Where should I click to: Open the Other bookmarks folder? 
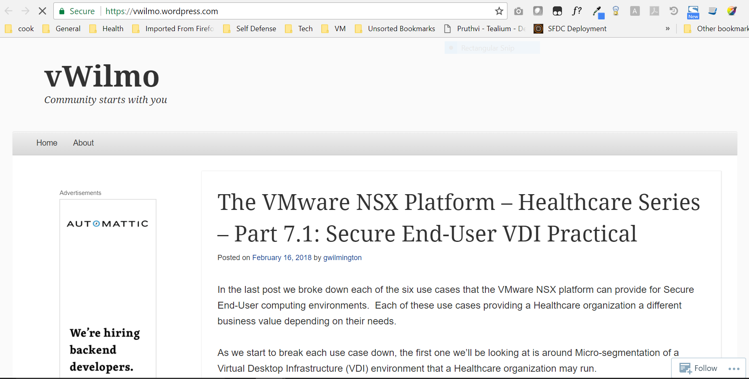716,29
